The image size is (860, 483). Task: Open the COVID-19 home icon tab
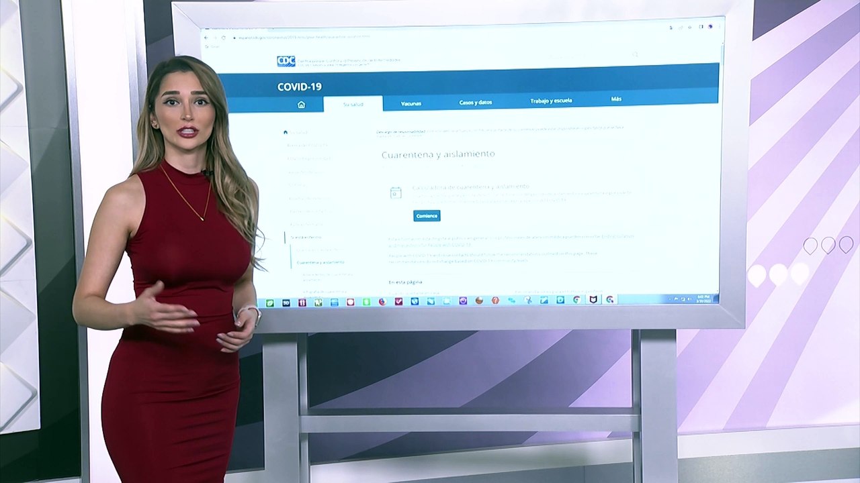(x=301, y=104)
